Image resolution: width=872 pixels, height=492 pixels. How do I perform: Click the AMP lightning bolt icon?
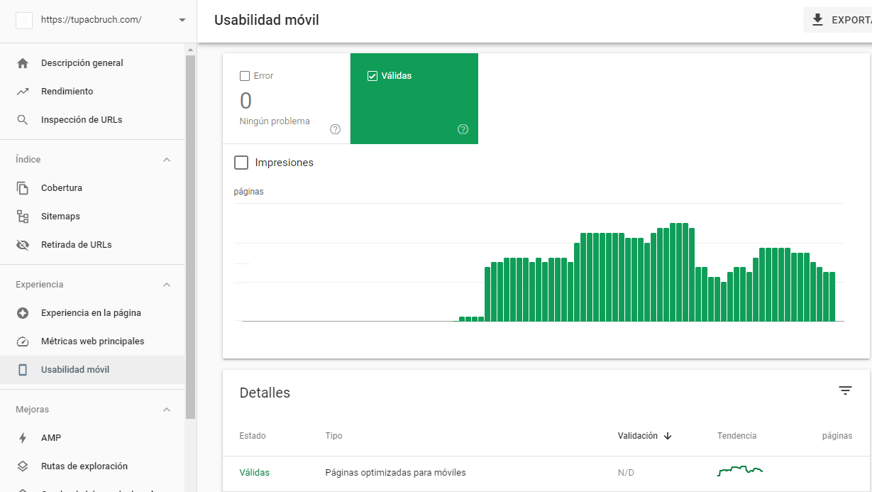pos(23,438)
